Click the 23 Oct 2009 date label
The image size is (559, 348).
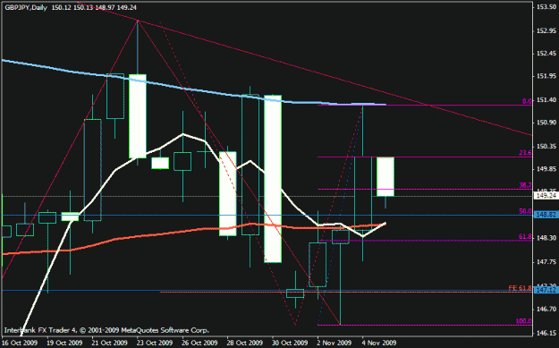click(155, 343)
